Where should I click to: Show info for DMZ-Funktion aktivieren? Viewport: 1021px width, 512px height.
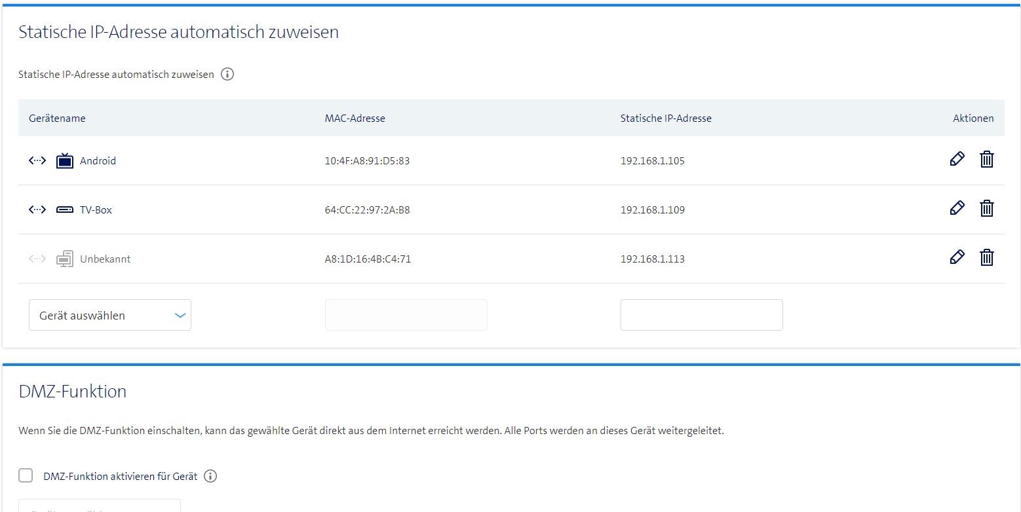(210, 476)
